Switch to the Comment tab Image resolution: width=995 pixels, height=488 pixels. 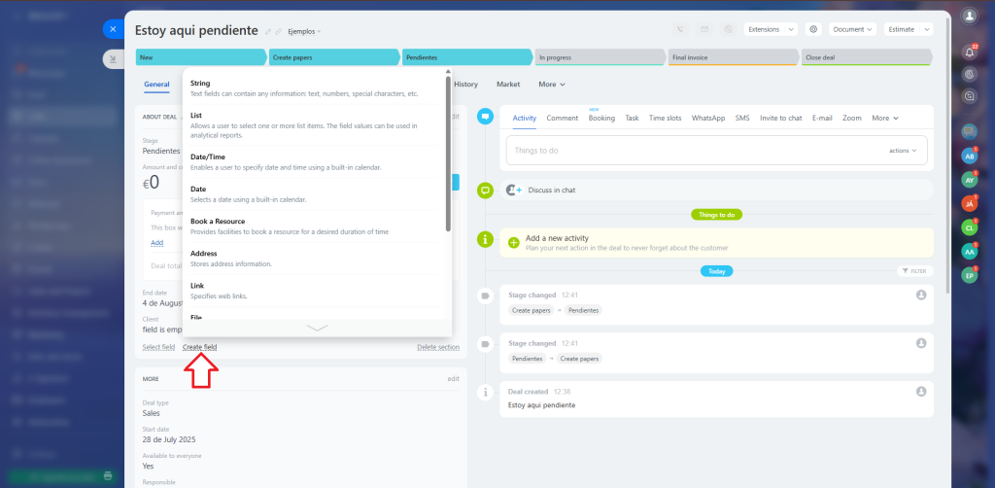pyautogui.click(x=562, y=118)
